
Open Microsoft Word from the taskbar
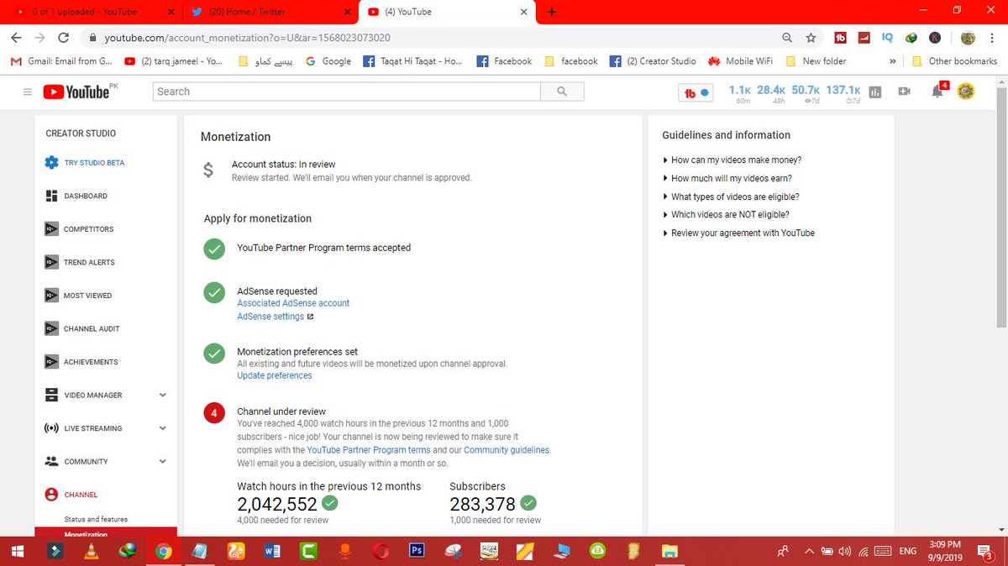(x=272, y=551)
